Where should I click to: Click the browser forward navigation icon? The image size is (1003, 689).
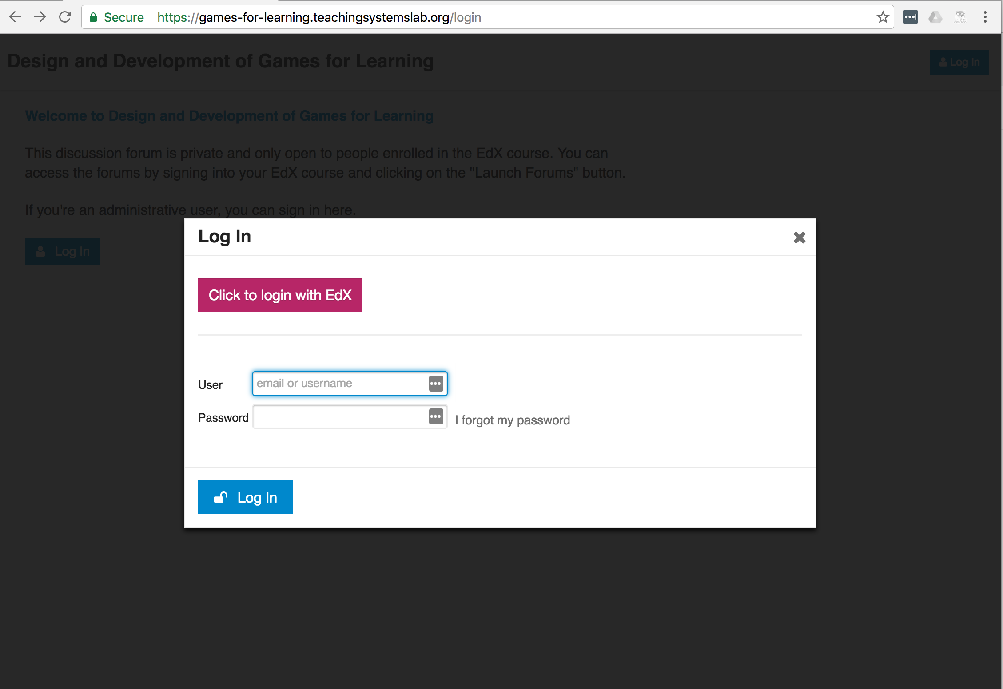coord(38,17)
